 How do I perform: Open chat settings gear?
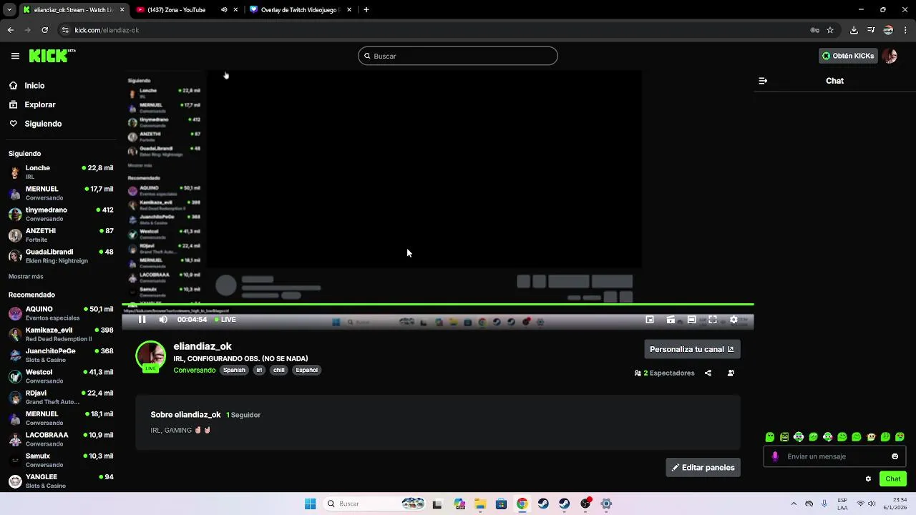[868, 479]
